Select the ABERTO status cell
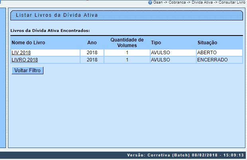Viewport: 247px width, 160px height. 208,53
